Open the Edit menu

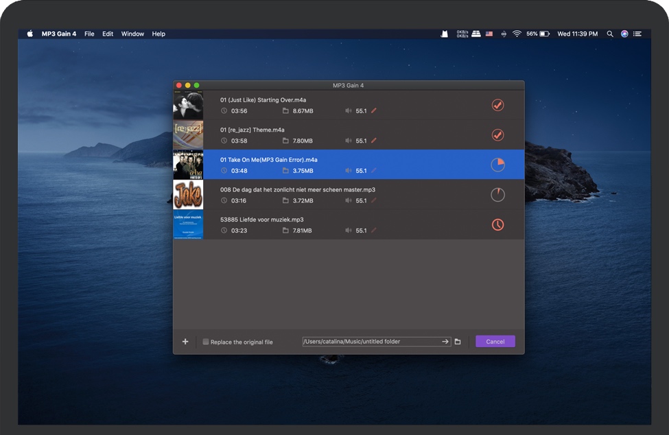(108, 34)
